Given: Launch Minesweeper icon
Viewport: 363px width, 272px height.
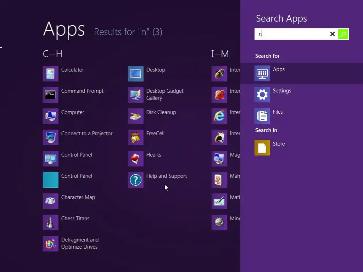Looking at the screenshot, I should (219, 222).
